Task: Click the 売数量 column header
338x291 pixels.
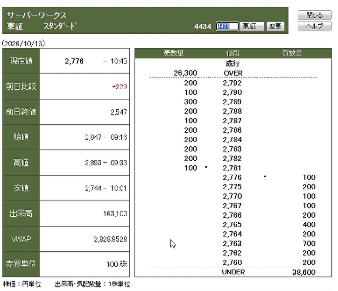Action: click(174, 53)
